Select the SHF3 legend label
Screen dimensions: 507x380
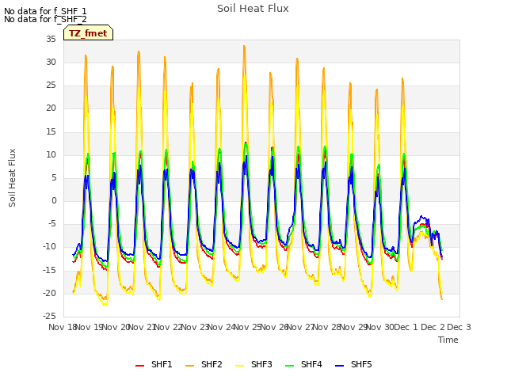pos(261,364)
